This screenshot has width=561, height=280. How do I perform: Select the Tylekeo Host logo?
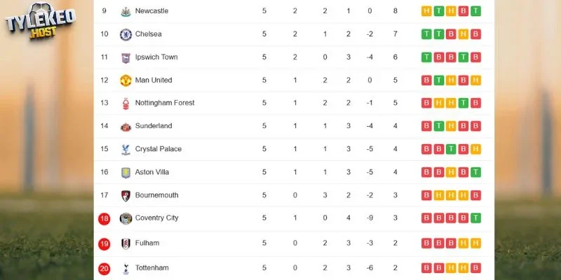40,20
